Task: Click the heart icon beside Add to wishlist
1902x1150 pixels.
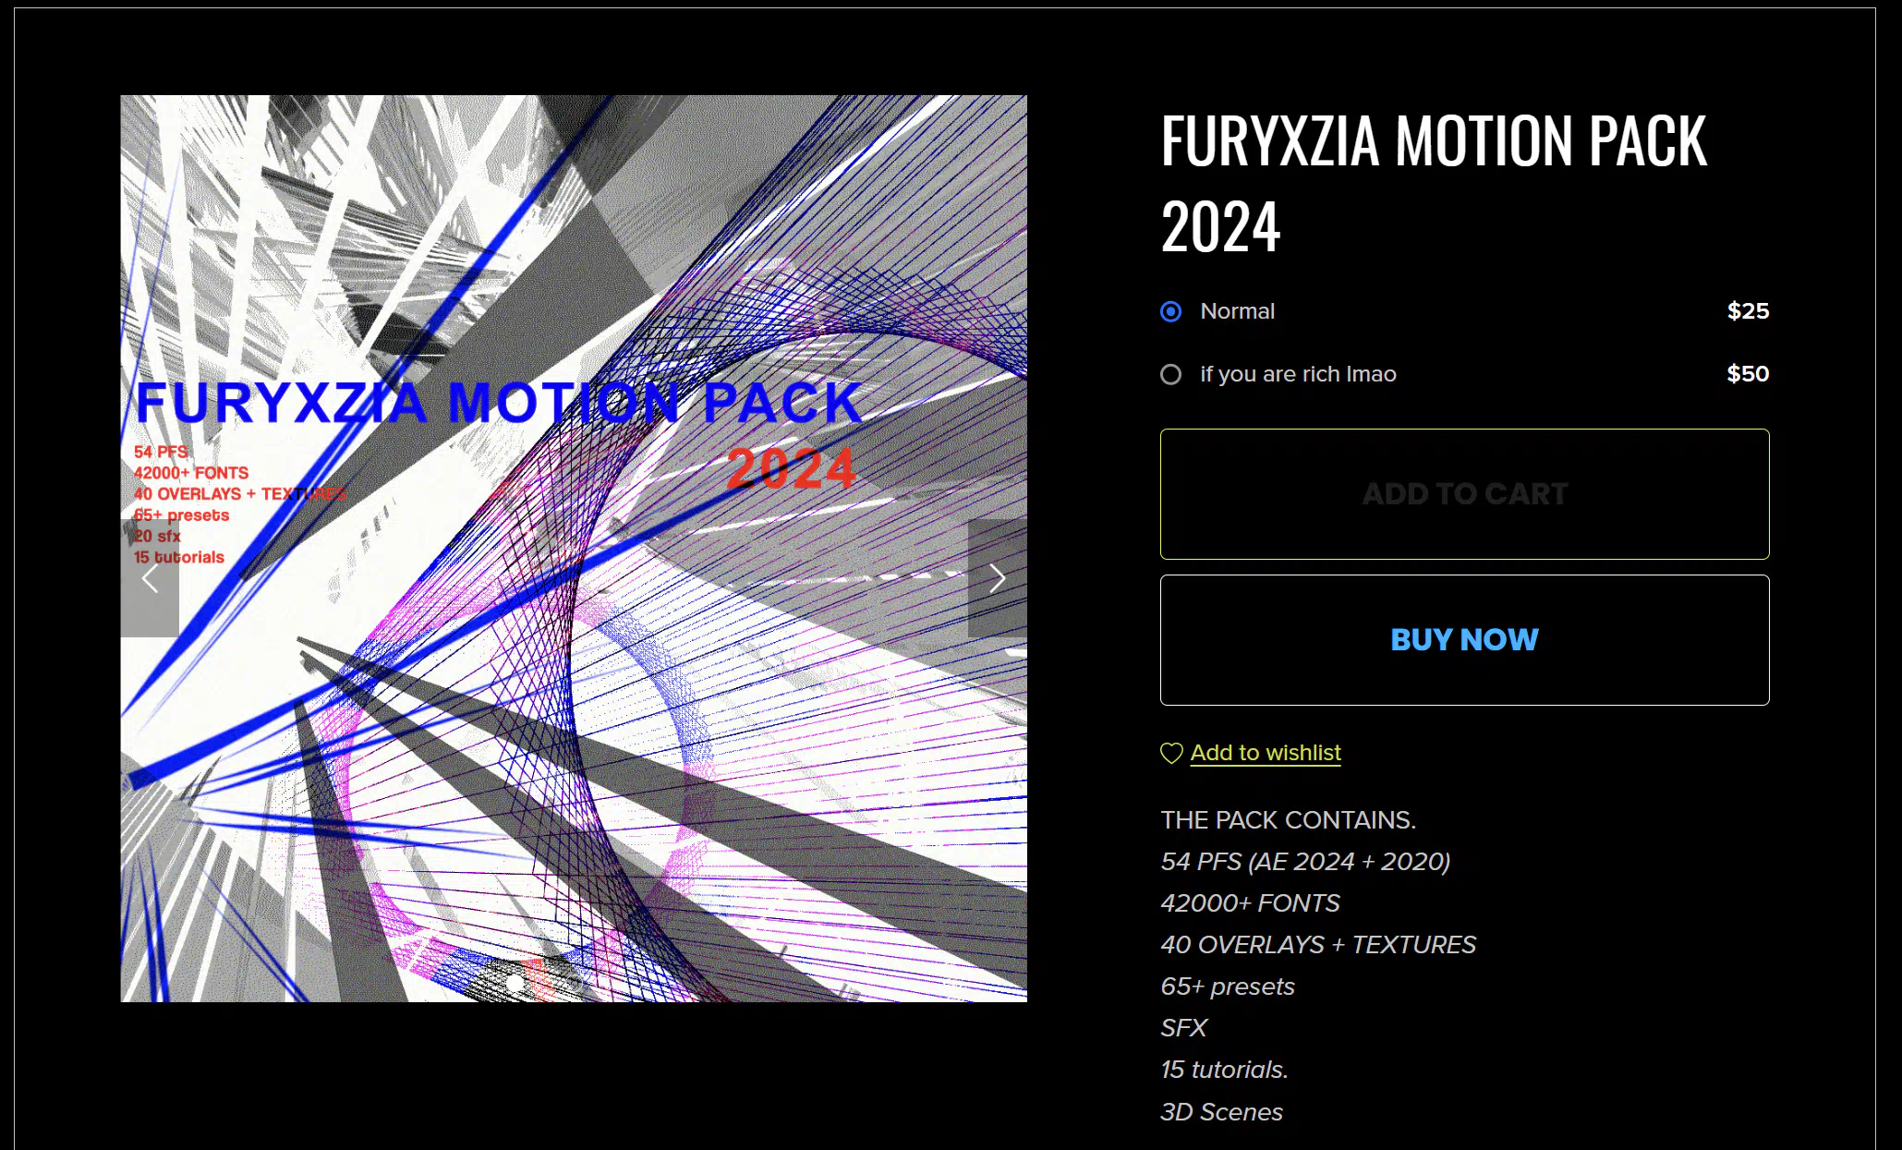Action: click(1171, 754)
